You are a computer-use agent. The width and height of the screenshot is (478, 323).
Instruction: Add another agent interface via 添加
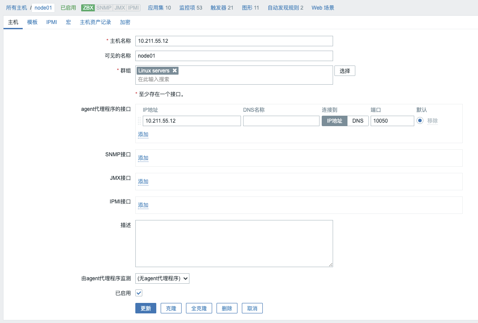(143, 134)
